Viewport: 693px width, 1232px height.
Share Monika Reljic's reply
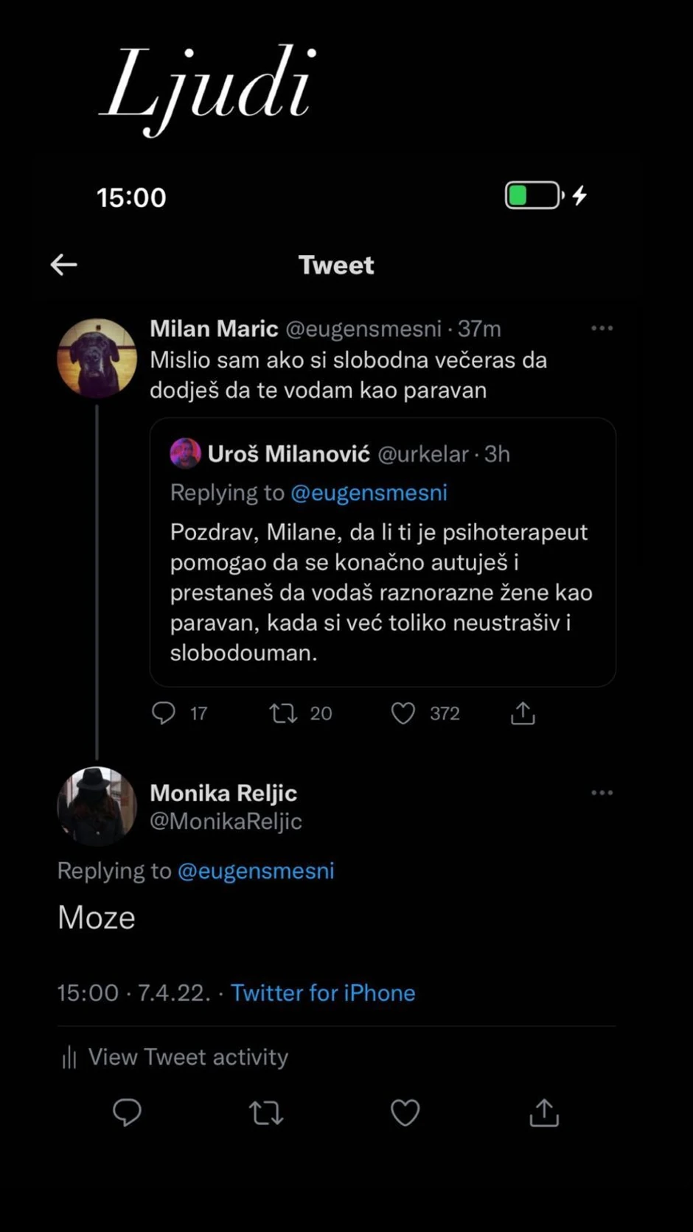[544, 1113]
